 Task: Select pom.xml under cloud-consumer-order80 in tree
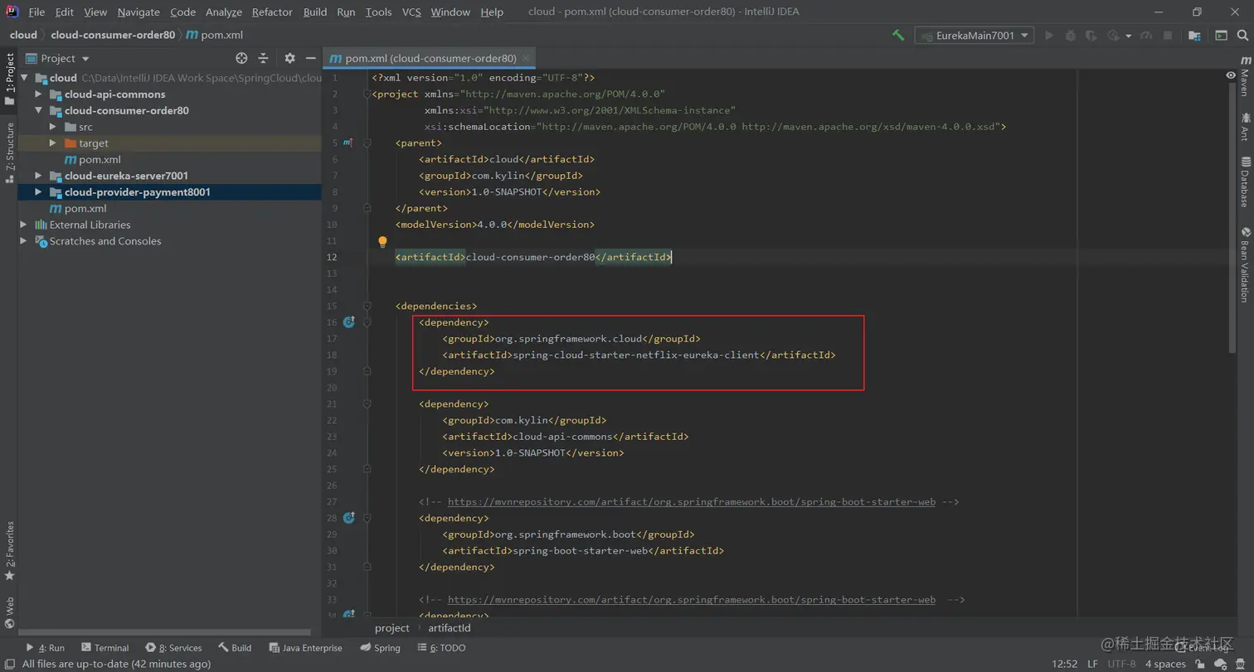[93, 159]
